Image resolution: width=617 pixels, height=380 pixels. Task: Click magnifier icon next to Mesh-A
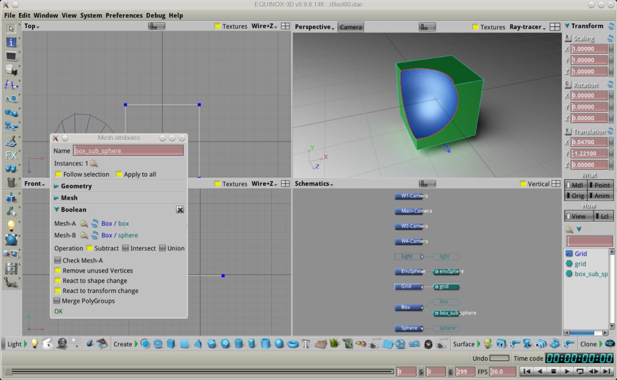pos(84,223)
